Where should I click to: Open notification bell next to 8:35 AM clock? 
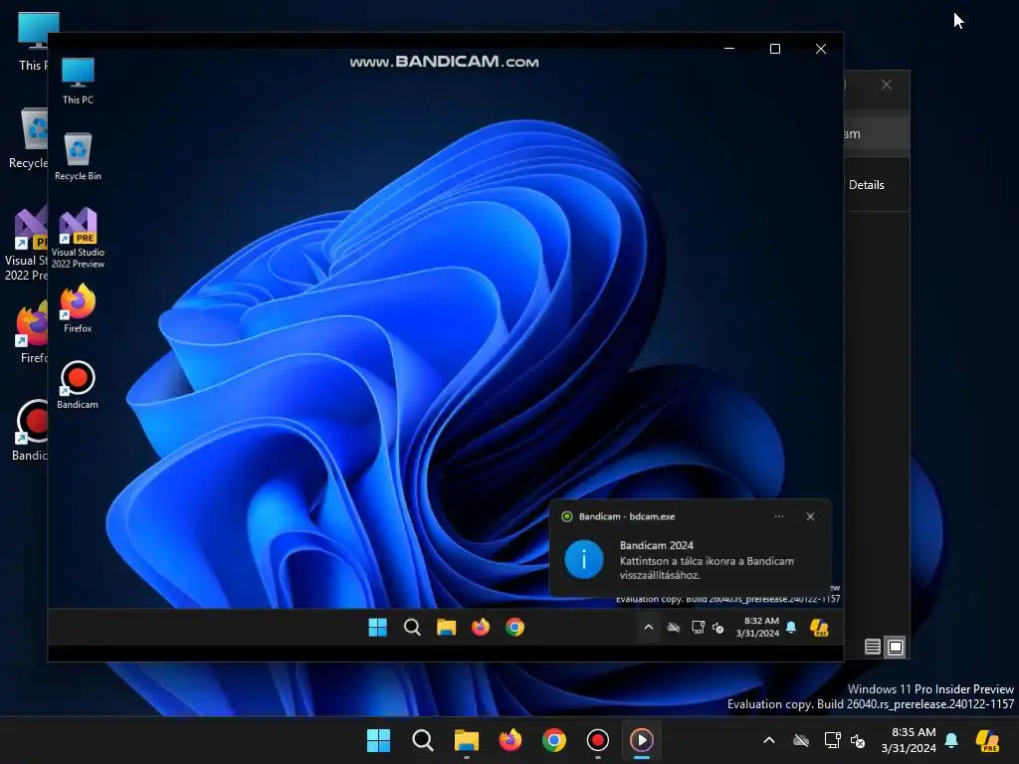pos(951,740)
